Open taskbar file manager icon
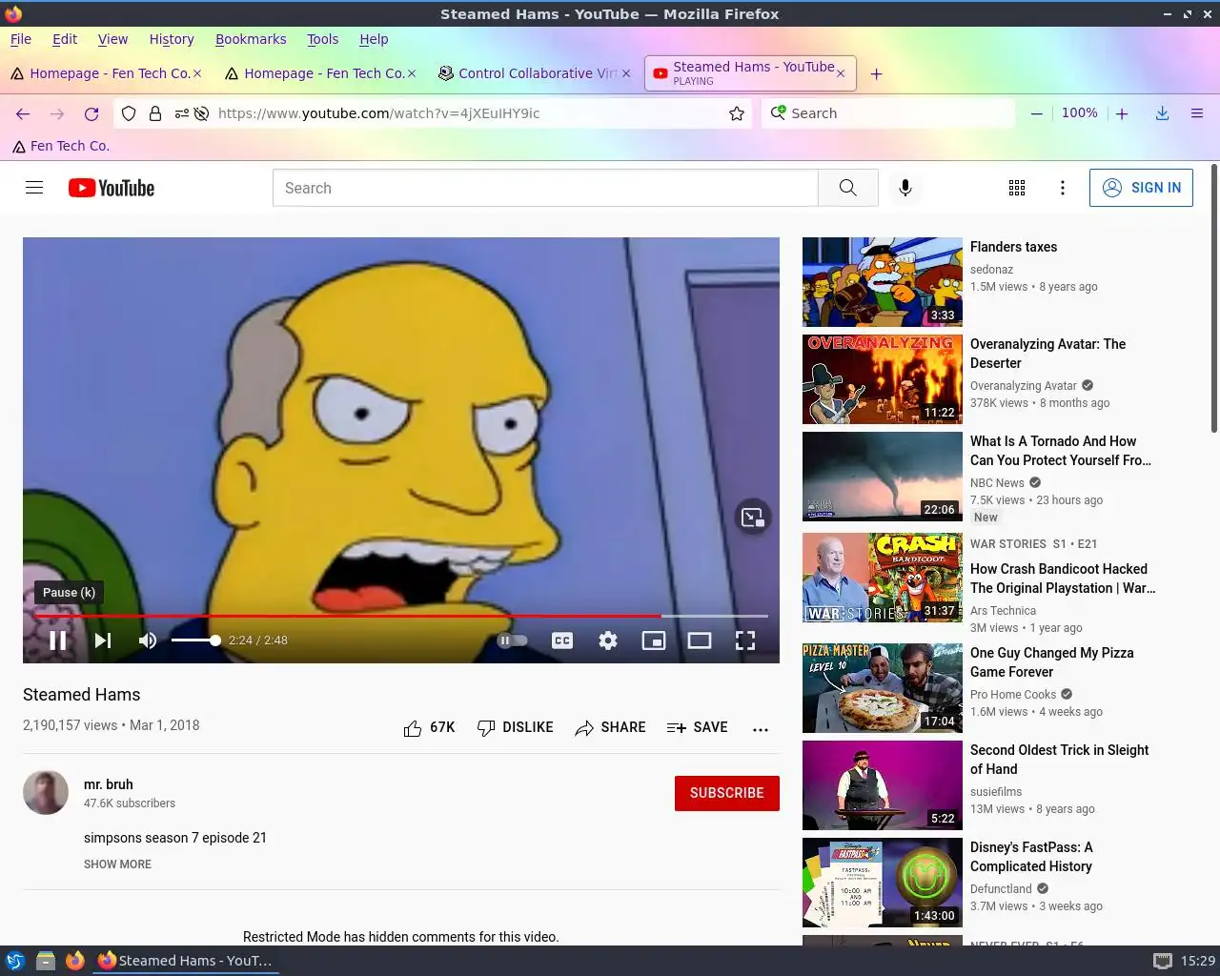Viewport: 1220px width, 976px height. [x=45, y=961]
